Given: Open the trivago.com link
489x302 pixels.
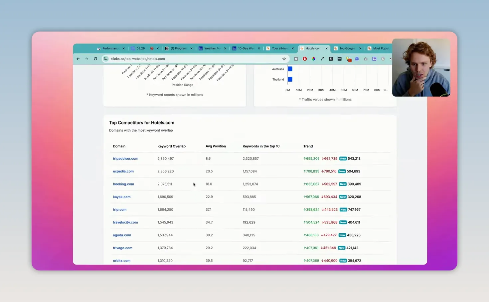Looking at the screenshot, I should (122, 248).
